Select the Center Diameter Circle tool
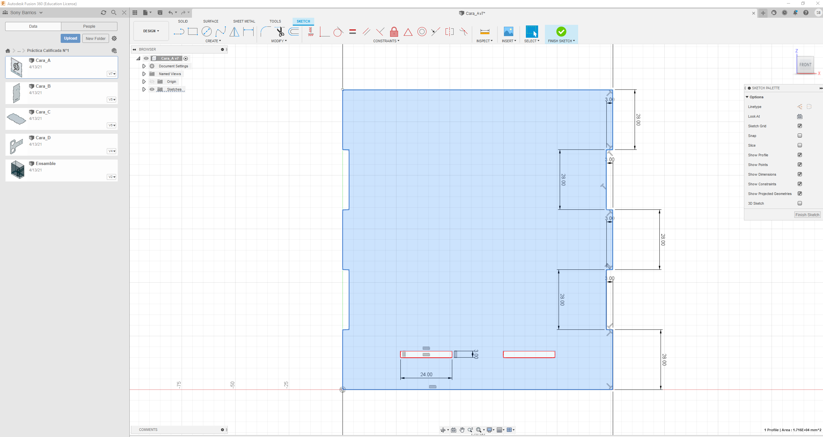 pyautogui.click(x=206, y=32)
